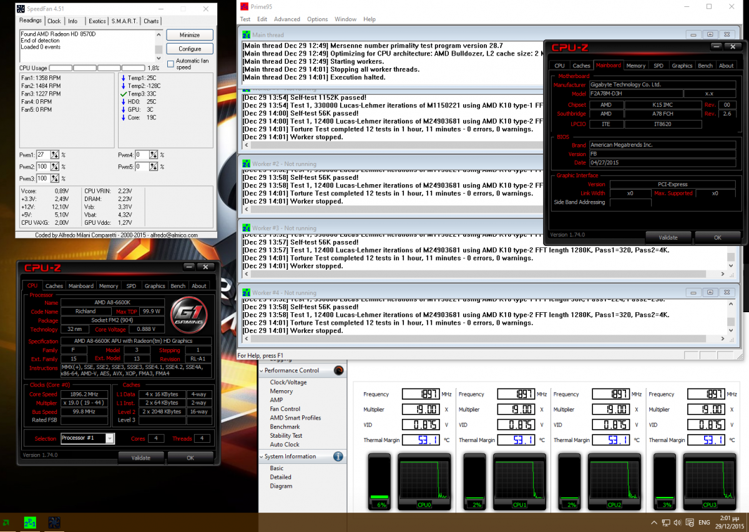This screenshot has height=532, width=749.
Task: Switch to SPD tab in top-right CPU-Z
Action: (658, 66)
